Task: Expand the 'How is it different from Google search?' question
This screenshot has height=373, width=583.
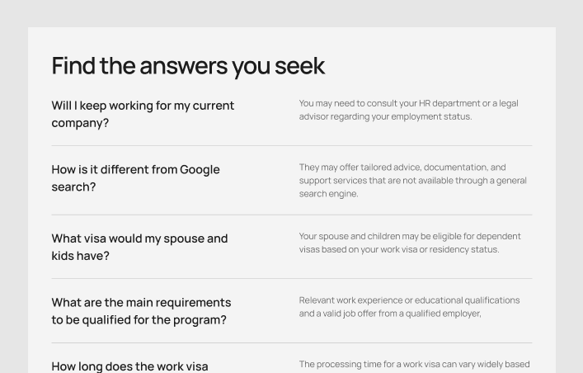Action: pos(135,178)
